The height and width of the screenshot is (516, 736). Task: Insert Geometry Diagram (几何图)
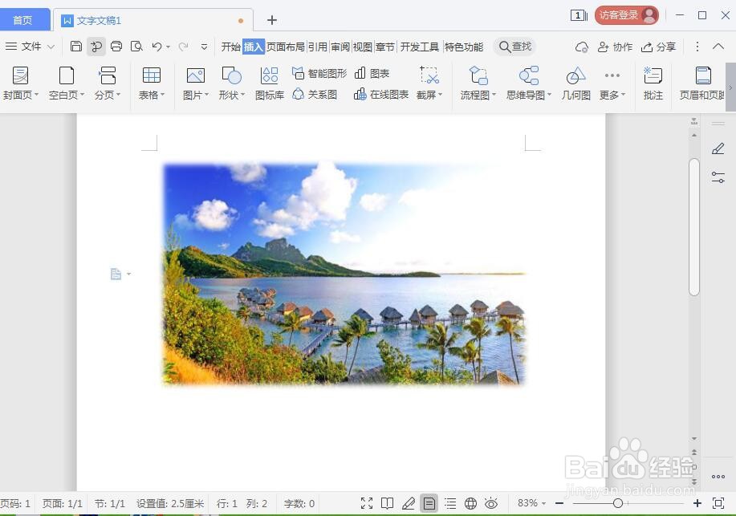click(x=575, y=83)
